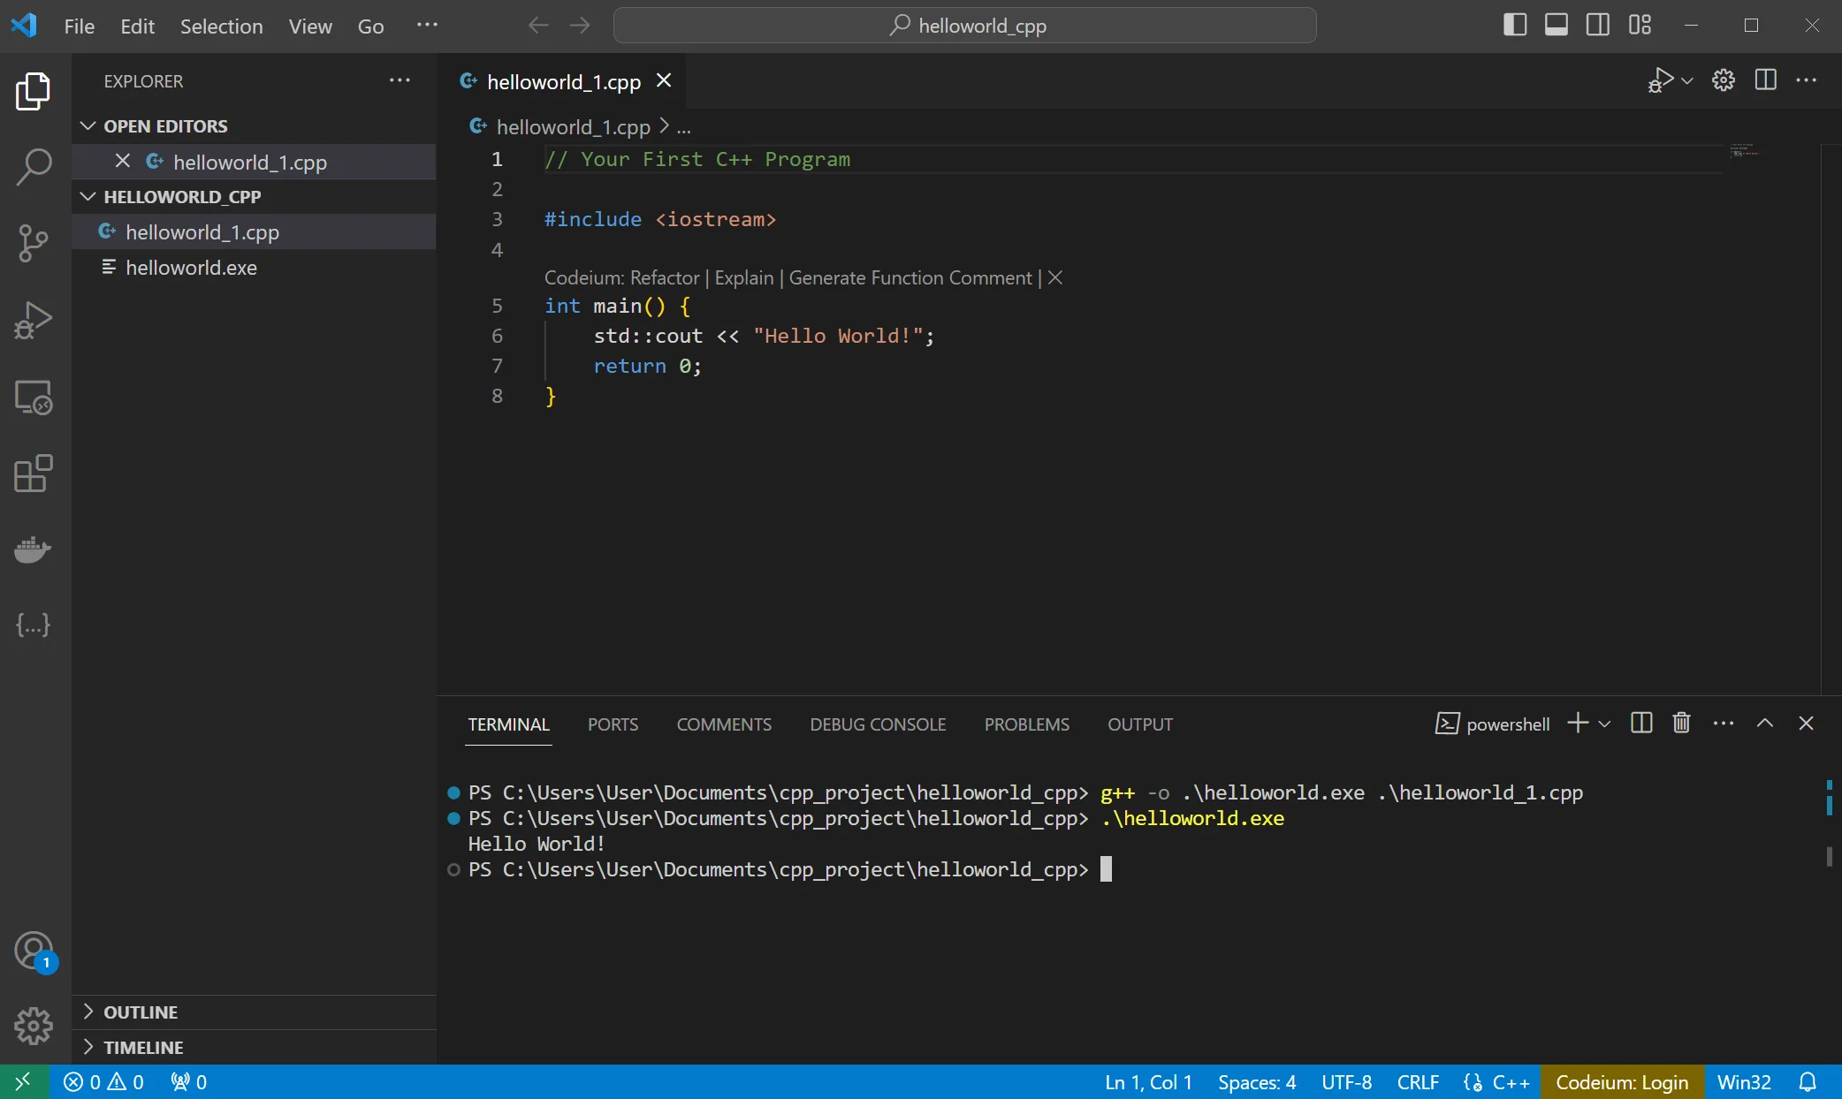Close the terminal panel
Screen dimensions: 1842x1099
point(1807,724)
